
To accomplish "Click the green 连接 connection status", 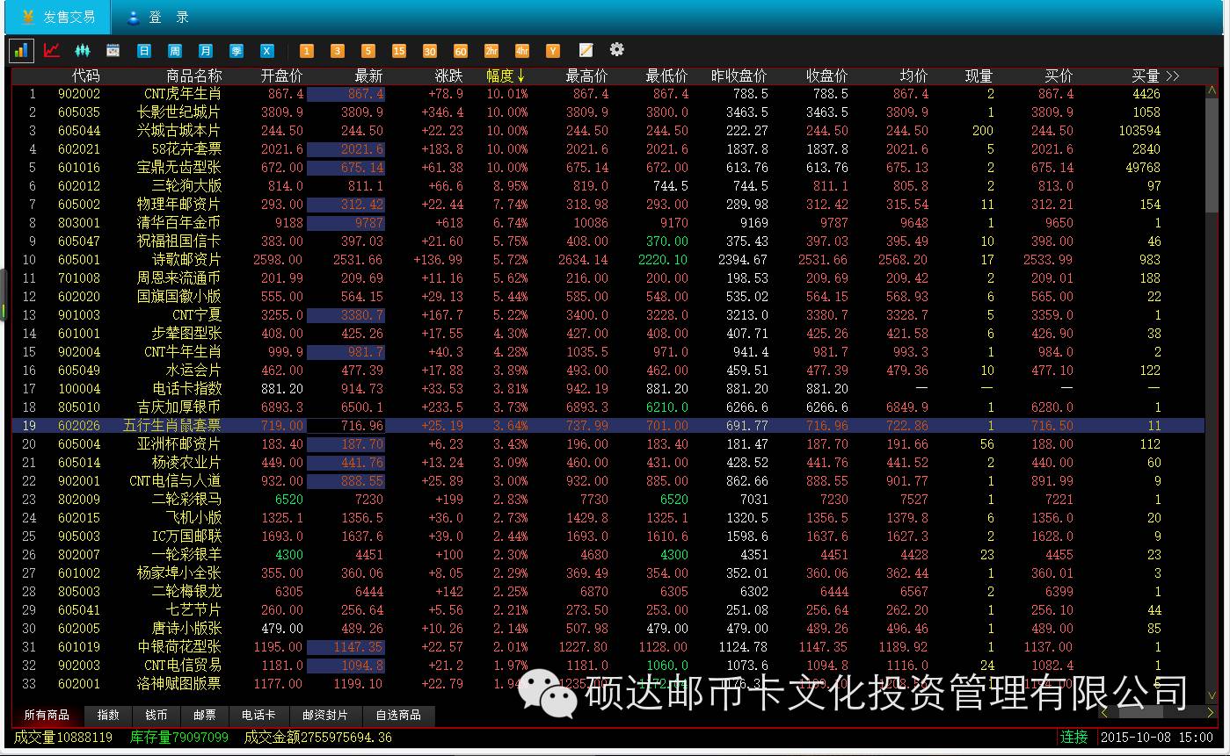I will [1074, 738].
